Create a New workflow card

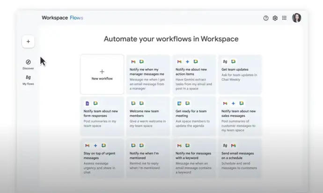coord(102,74)
